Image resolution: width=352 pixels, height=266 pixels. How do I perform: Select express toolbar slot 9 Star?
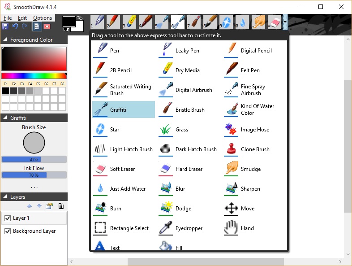226,22
